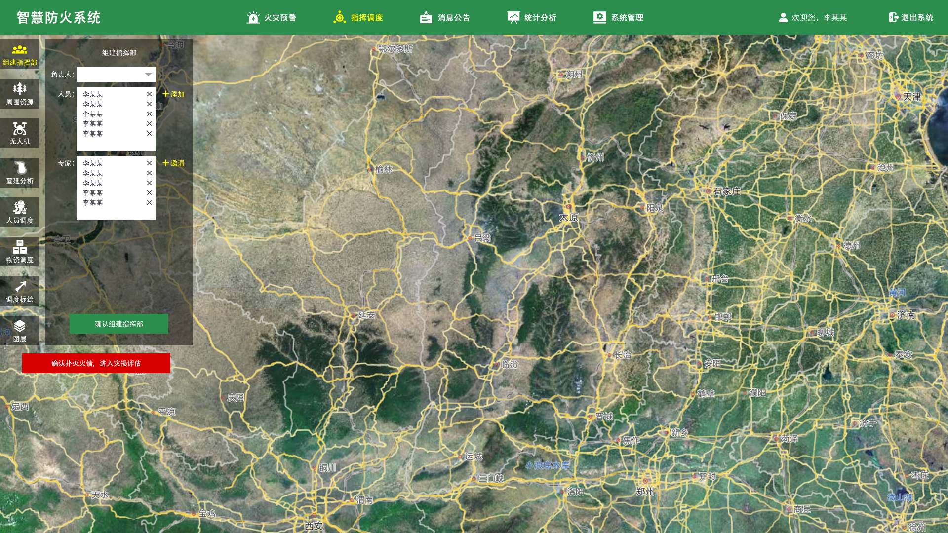Switch to 火灾预警 menu tab

click(x=271, y=18)
